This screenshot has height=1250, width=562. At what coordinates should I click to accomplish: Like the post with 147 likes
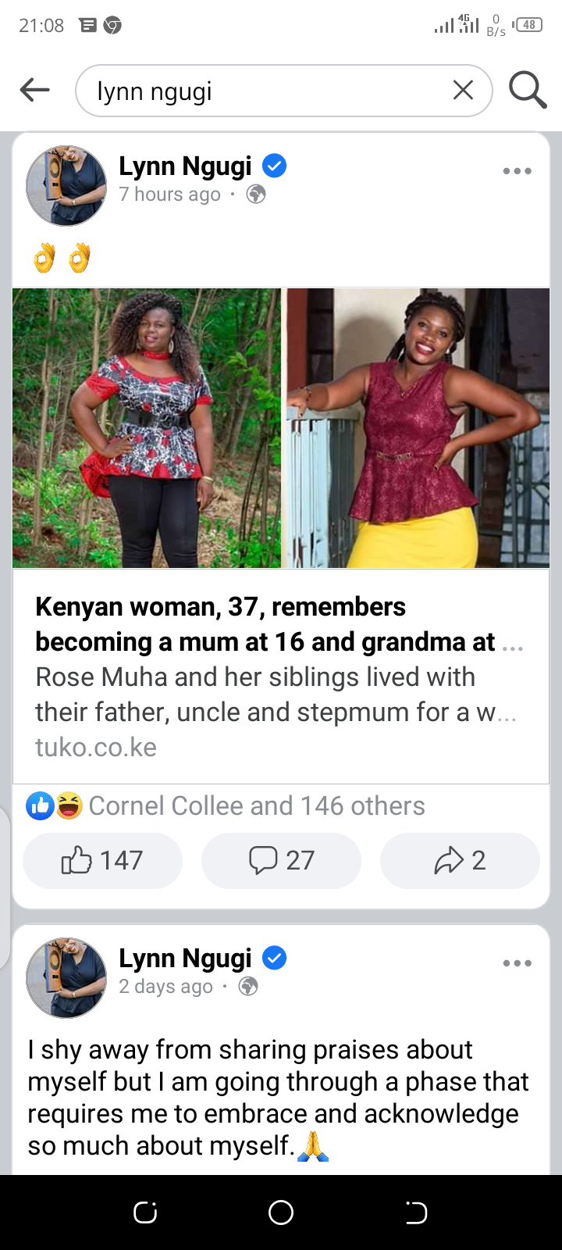click(102, 861)
